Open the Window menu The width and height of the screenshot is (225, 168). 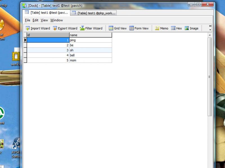coord(57,20)
